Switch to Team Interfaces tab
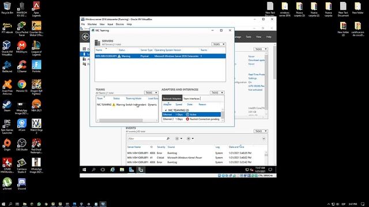 [191, 98]
